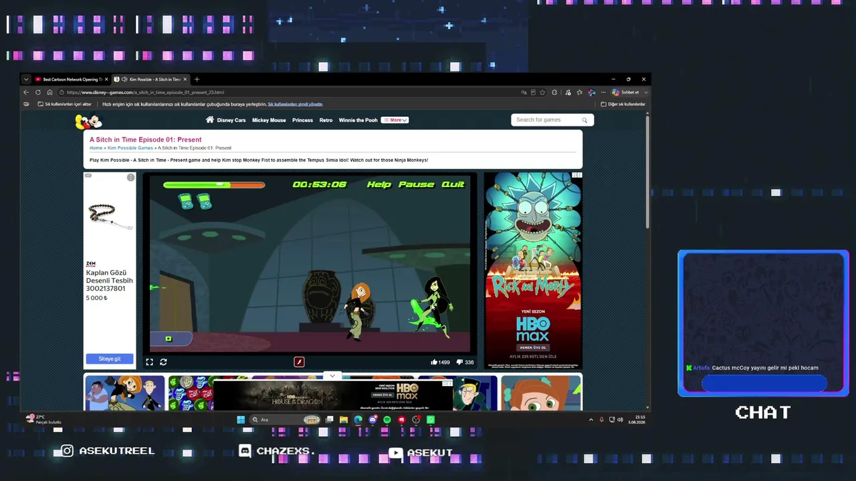Open the Windows Start menu
The image size is (856, 481).
pyautogui.click(x=241, y=420)
